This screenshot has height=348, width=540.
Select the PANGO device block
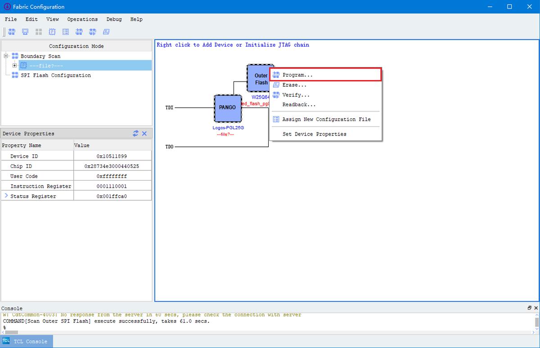point(228,108)
